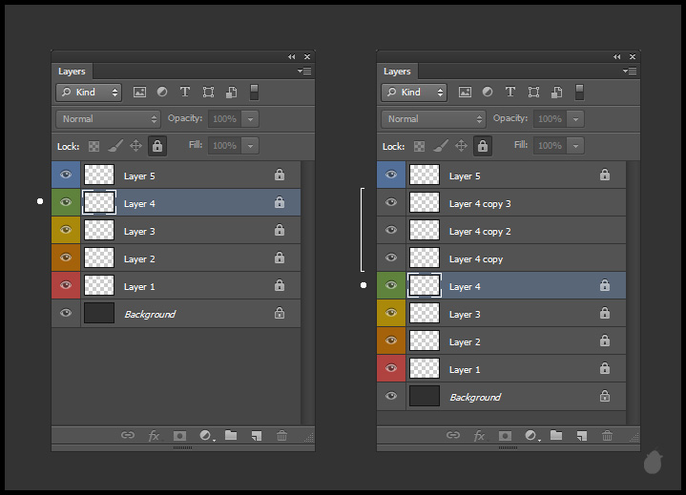Image resolution: width=686 pixels, height=495 pixels.
Task: Hide the Layer 4 copy 3 layer
Action: coord(391,203)
